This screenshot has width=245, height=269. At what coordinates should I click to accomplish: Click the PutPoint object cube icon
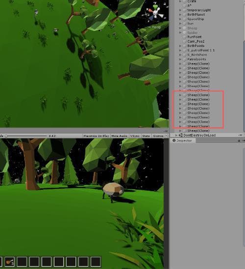184,37
